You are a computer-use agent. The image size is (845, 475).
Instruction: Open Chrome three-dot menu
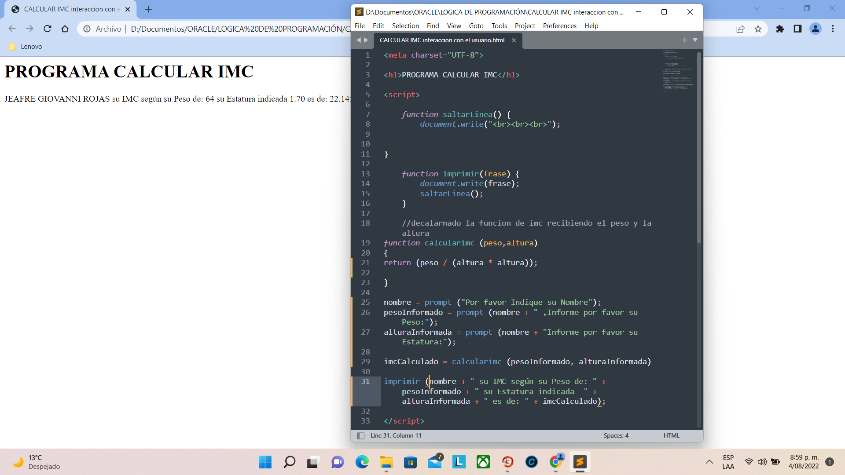click(x=833, y=29)
